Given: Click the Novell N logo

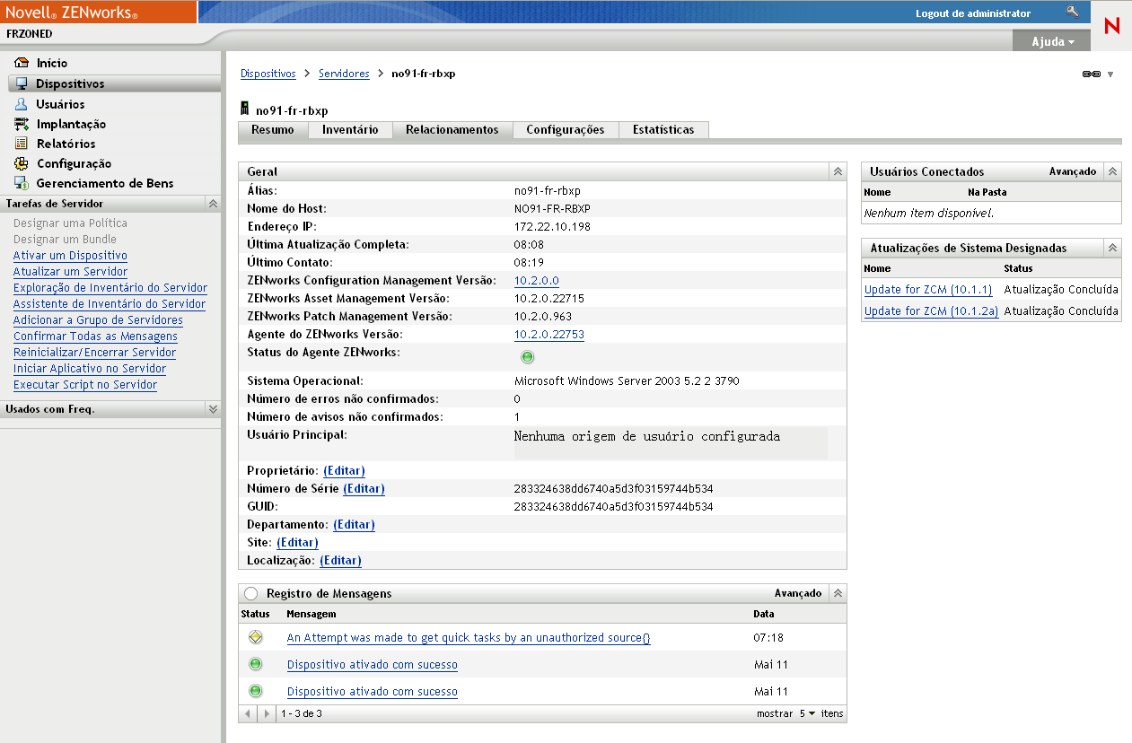Looking at the screenshot, I should click(1111, 26).
